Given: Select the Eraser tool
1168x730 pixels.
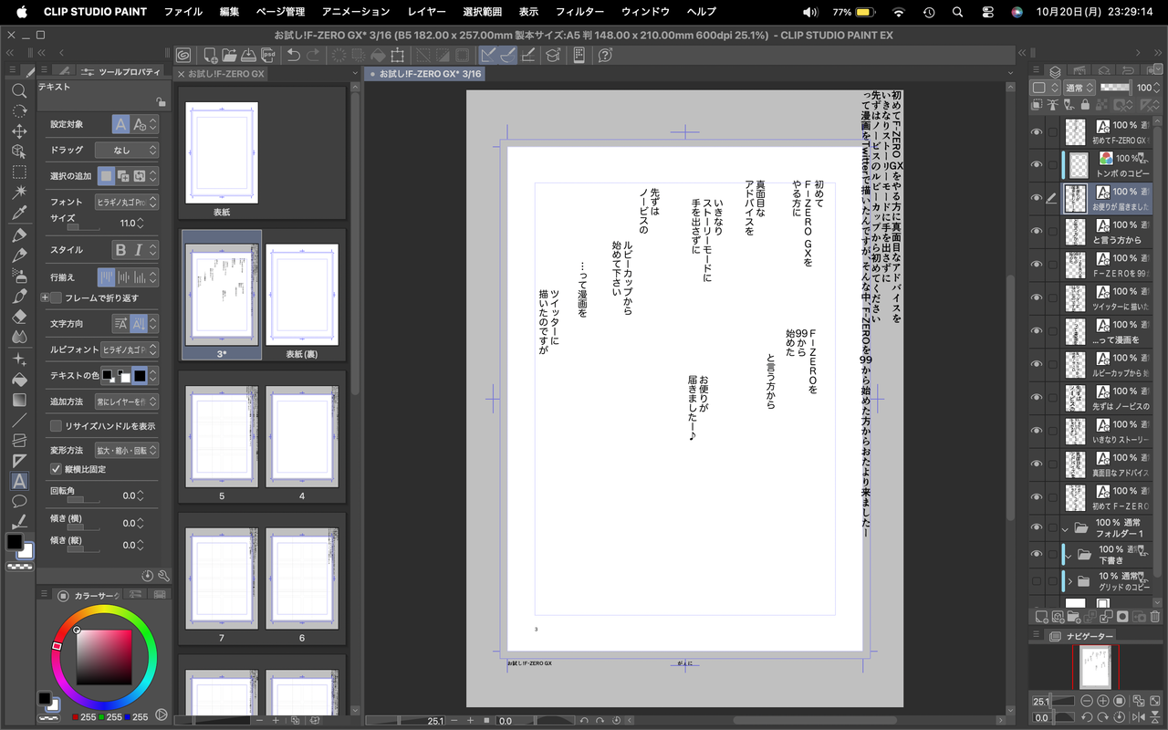Looking at the screenshot, I should pyautogui.click(x=18, y=317).
